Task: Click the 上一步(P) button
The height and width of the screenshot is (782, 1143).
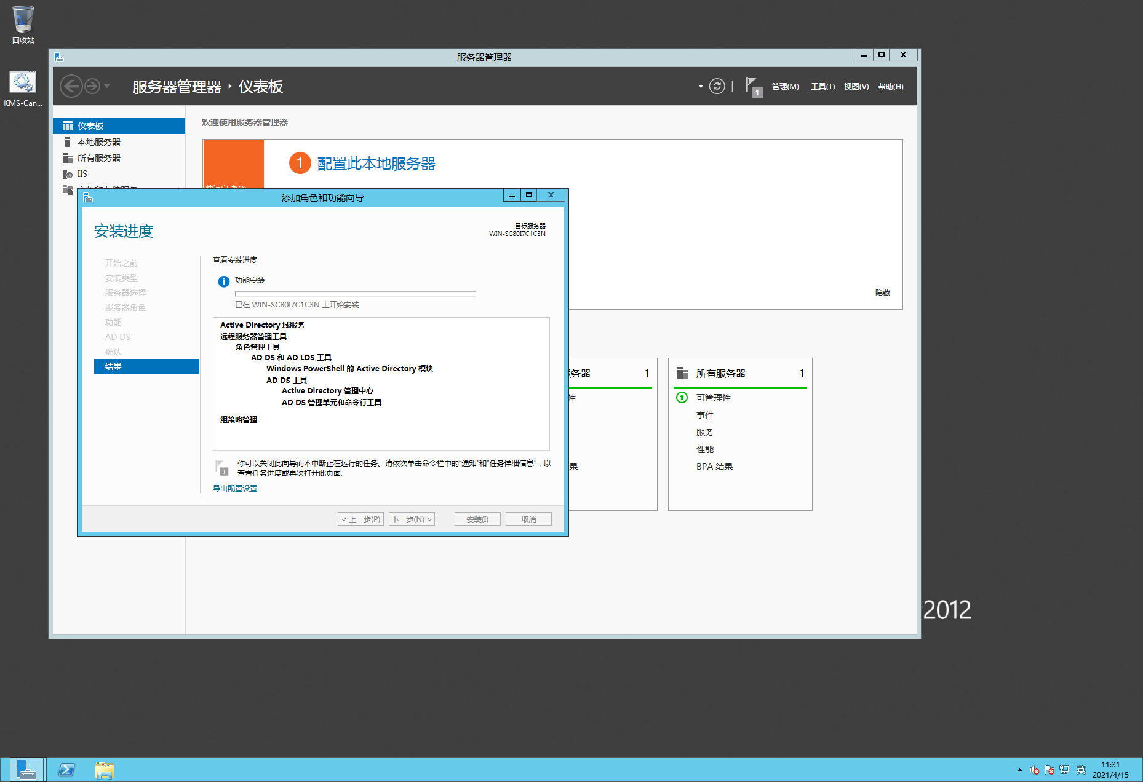Action: pyautogui.click(x=361, y=519)
